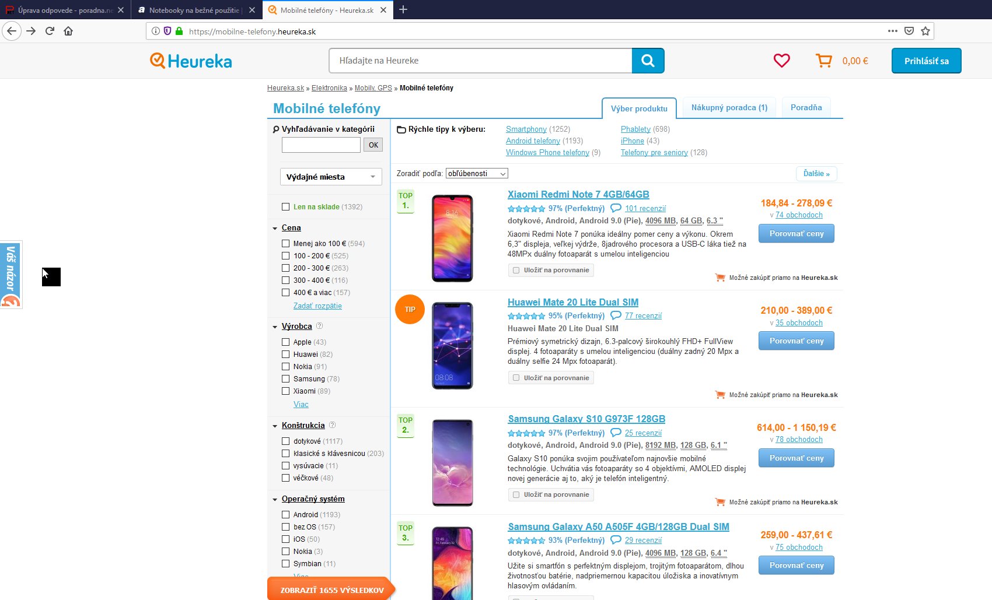Image resolution: width=992 pixels, height=600 pixels.
Task: Open the Zoradiť podľa sort dropdown
Action: pos(477,173)
